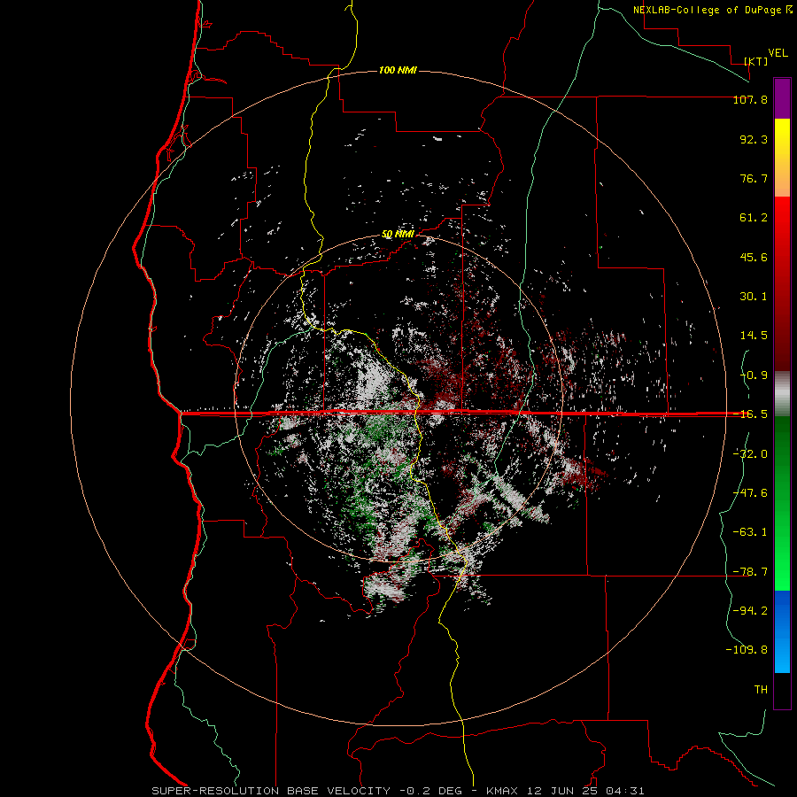
Task: Click the VEL legend heading
Action: (x=778, y=53)
